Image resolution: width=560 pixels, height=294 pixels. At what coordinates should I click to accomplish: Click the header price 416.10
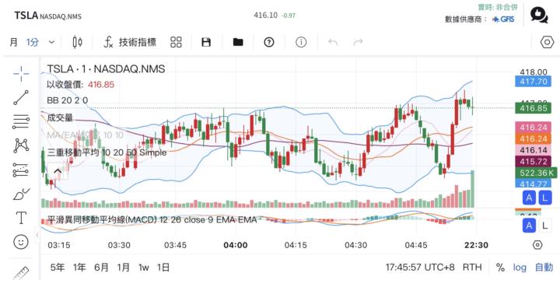pyautogui.click(x=265, y=15)
